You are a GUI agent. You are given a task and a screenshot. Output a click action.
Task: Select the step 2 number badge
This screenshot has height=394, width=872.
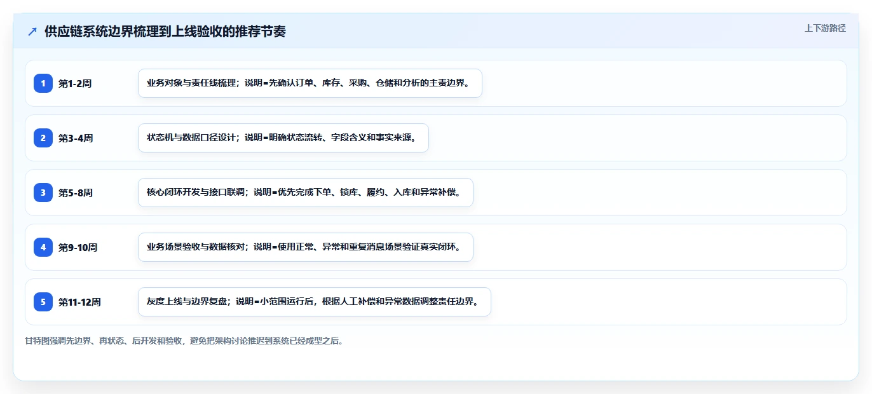pos(43,138)
